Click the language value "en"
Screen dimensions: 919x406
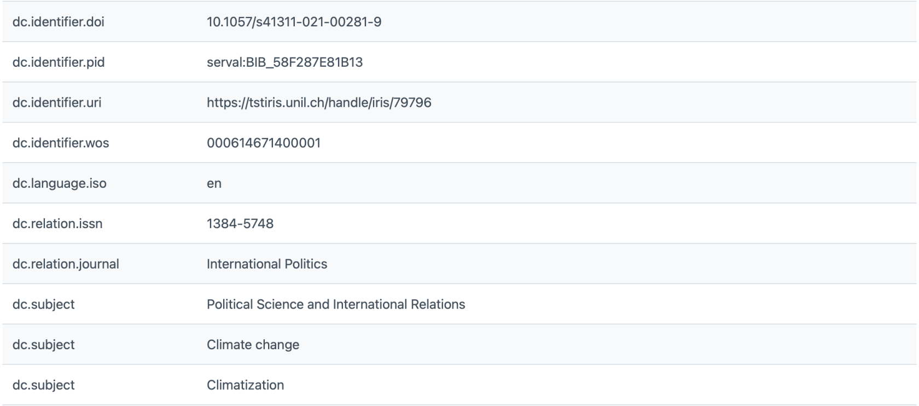(214, 183)
